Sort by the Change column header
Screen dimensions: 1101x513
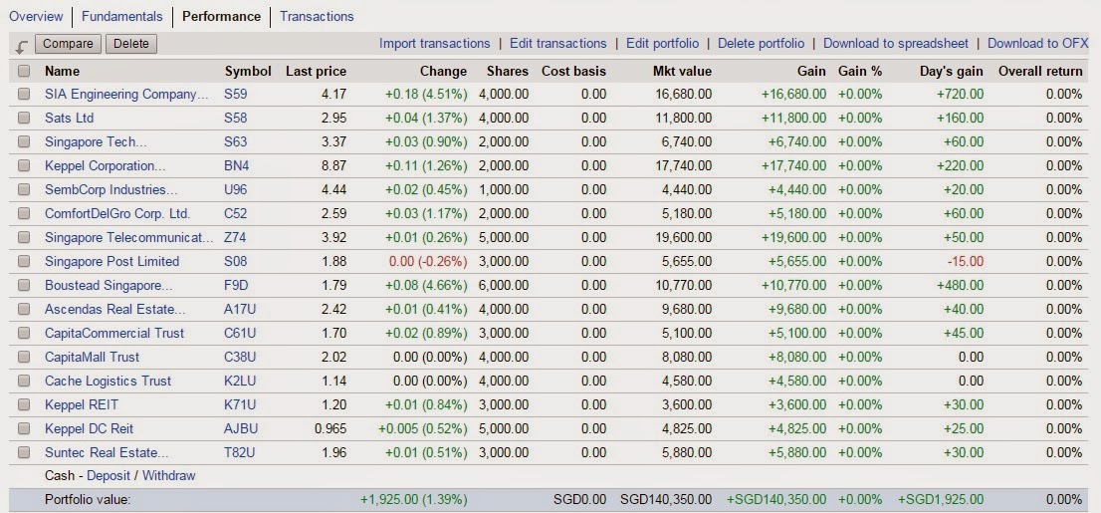pyautogui.click(x=443, y=71)
